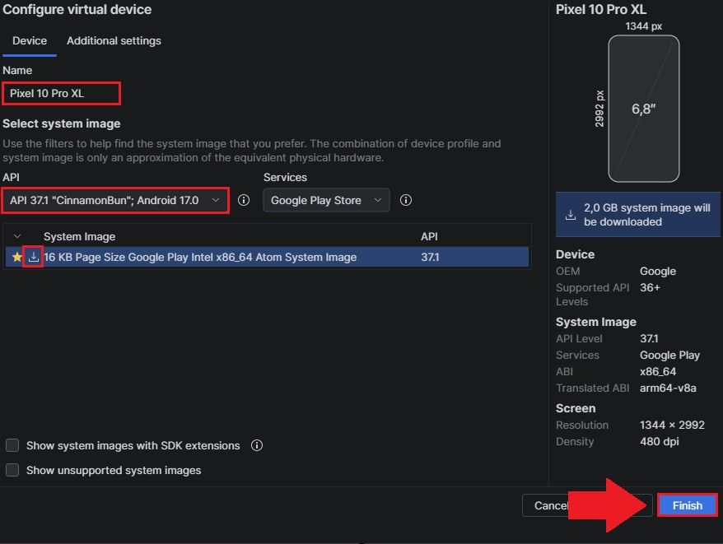Open the Services filter info icon
The width and height of the screenshot is (723, 544).
[x=406, y=200]
